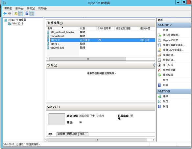The width and height of the screenshot is (192, 149).
Task: Sort by the 指派的記憶體 column header
Action: click(127, 28)
